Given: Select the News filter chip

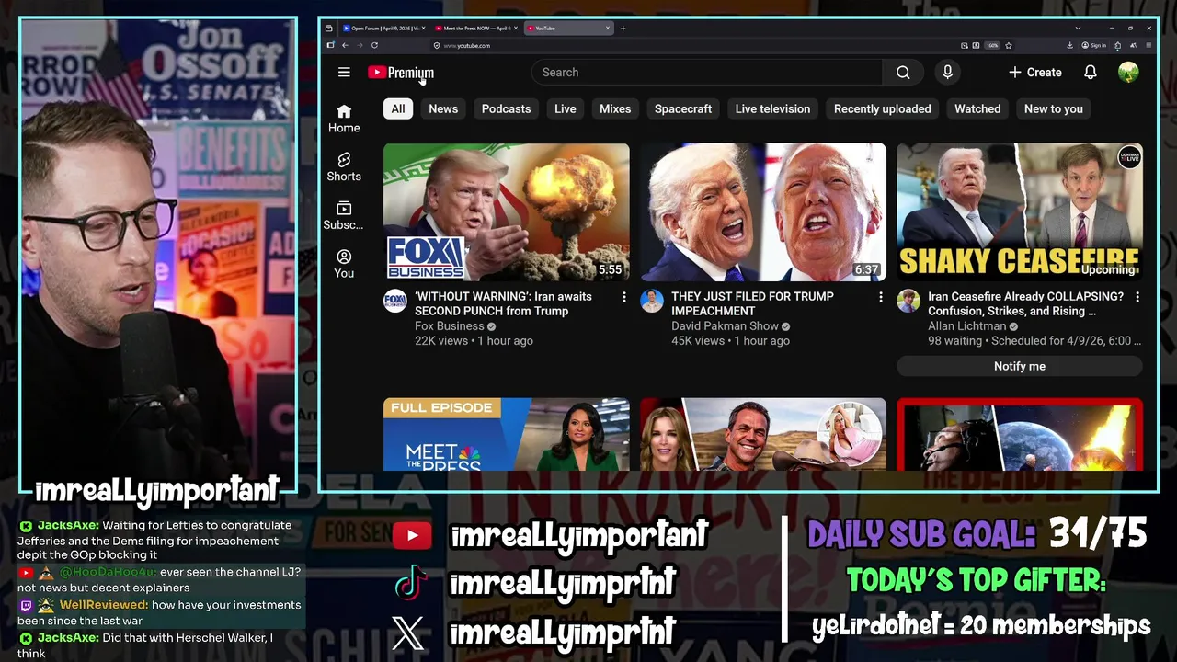Looking at the screenshot, I should (x=443, y=108).
